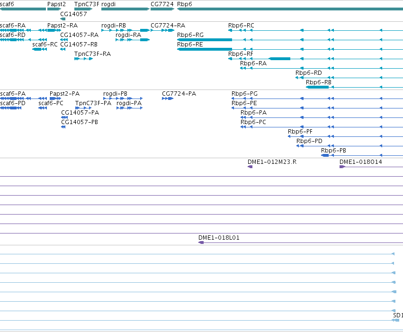
Task: Click the Rbp6-PA protein label
Action: coord(253,113)
